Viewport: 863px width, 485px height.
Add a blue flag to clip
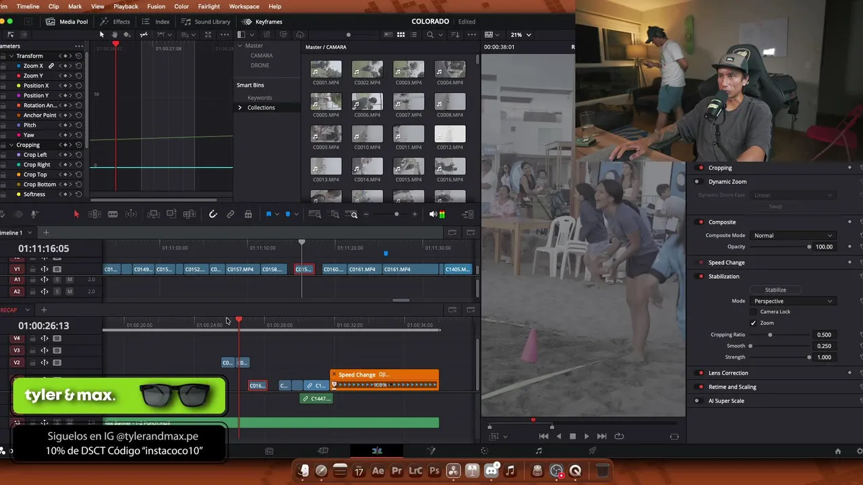click(x=268, y=214)
